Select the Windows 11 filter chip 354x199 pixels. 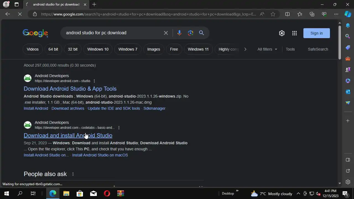click(x=198, y=49)
